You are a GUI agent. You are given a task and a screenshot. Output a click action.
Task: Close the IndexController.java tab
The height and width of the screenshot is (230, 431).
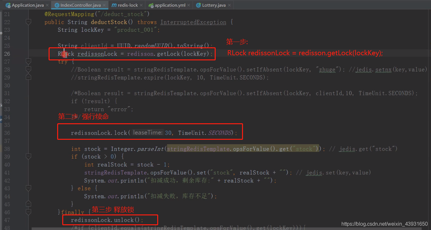[104, 5]
